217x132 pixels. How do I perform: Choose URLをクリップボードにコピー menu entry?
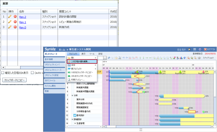coord(82,76)
